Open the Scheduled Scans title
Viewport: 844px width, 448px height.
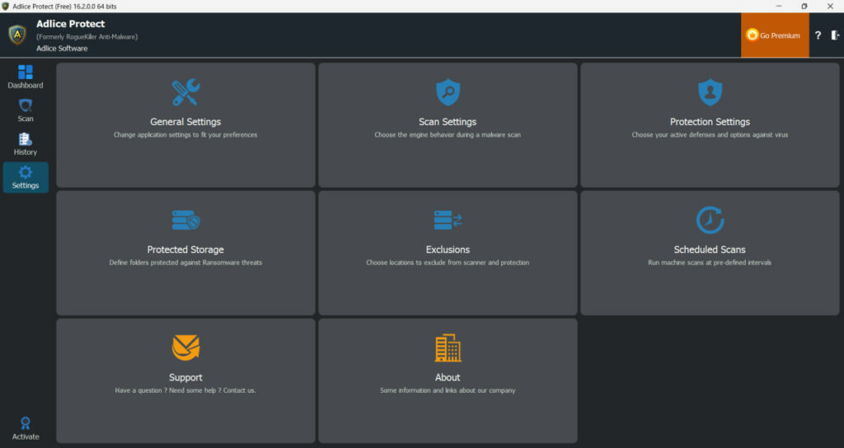point(710,250)
